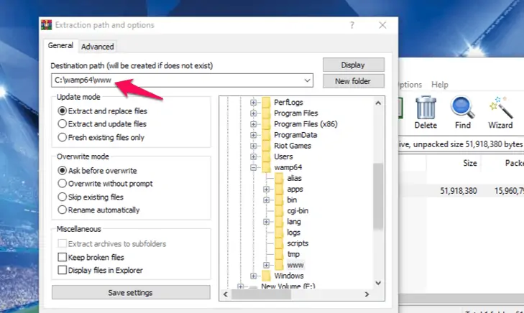Expand the Windows folder tree node
Screen dimensions: 524x313
[253, 276]
